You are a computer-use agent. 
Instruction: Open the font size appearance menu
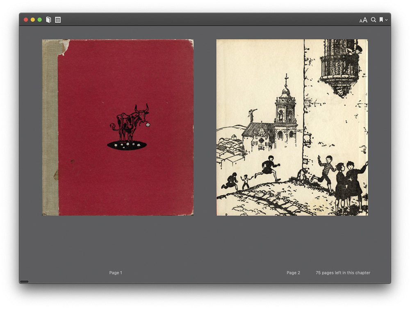click(363, 20)
